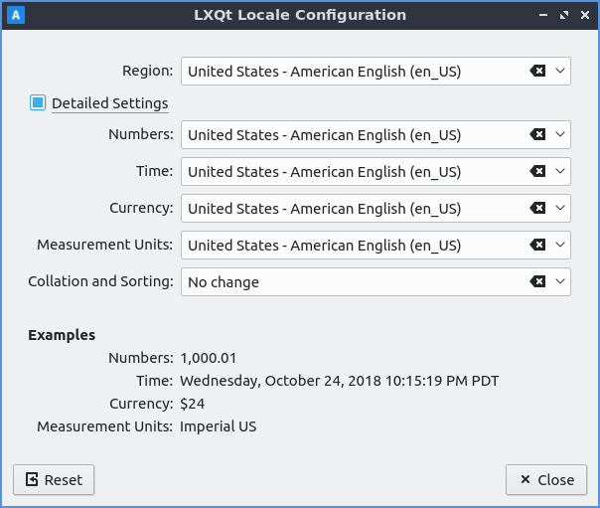This screenshot has width=600, height=508.
Task: Open the Measurement Units dropdown
Action: pyautogui.click(x=560, y=246)
